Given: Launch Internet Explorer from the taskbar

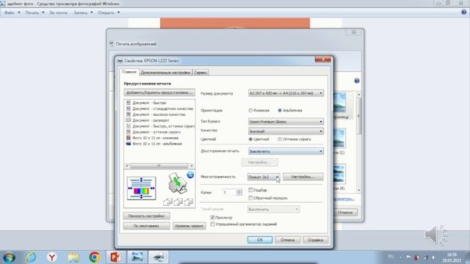Looking at the screenshot, I should (31, 257).
